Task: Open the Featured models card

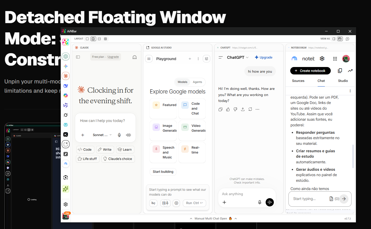Action: click(163, 109)
